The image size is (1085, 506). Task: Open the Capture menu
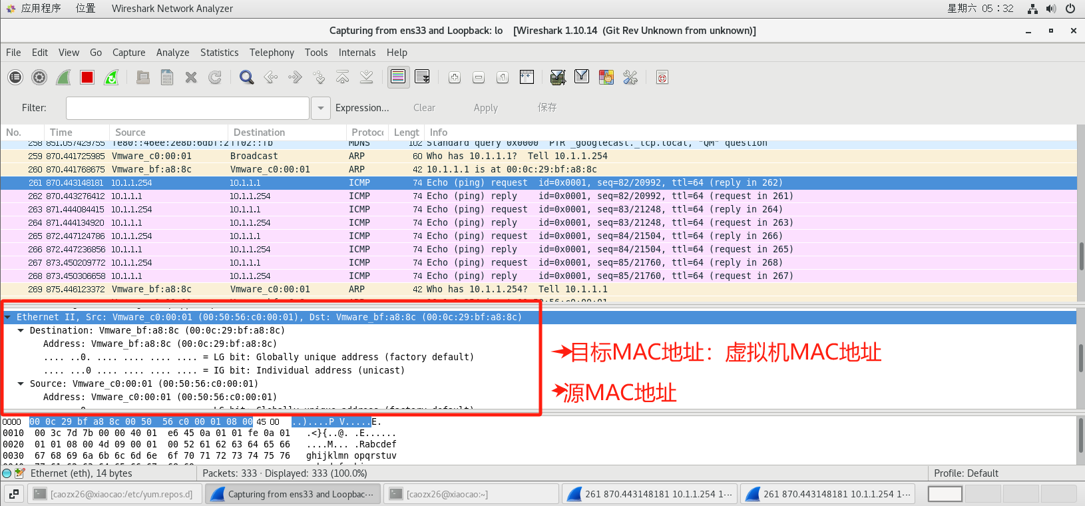128,53
